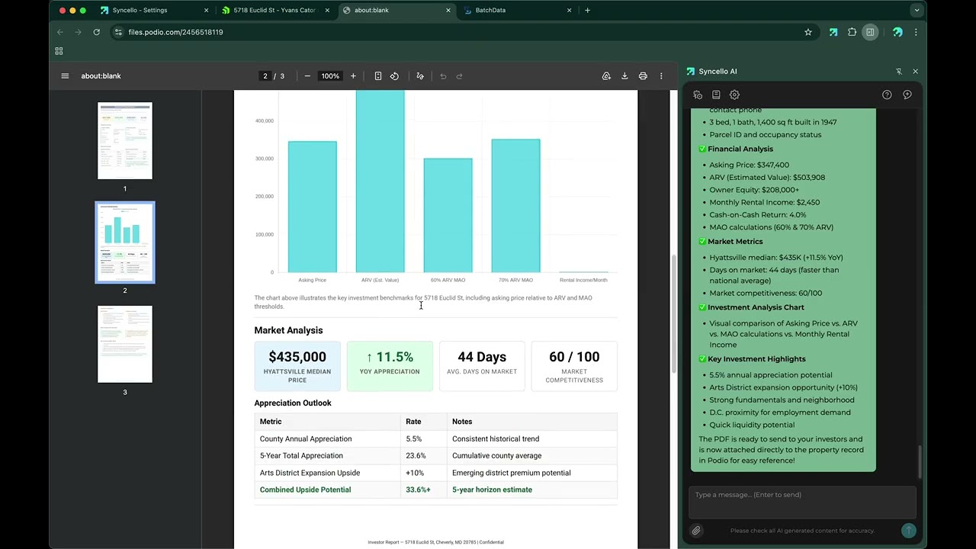
Task: Zoom out with the minus button
Action: coord(307,76)
